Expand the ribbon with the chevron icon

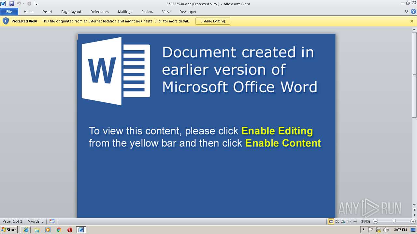pyautogui.click(x=406, y=11)
